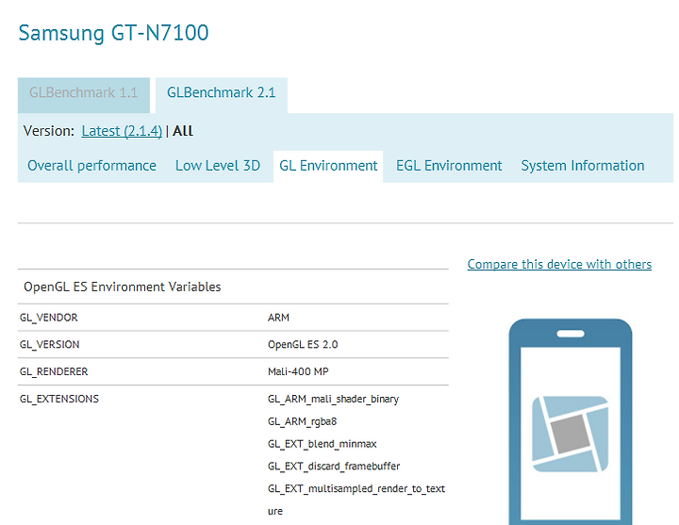
Task: Follow Compare this device with others link
Action: coord(559,264)
